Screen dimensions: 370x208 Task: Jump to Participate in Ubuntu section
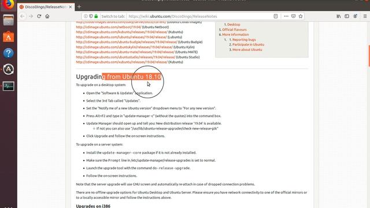(248, 44)
